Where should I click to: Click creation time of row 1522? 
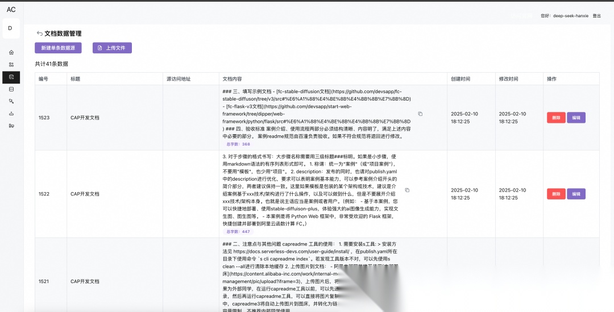click(x=464, y=194)
